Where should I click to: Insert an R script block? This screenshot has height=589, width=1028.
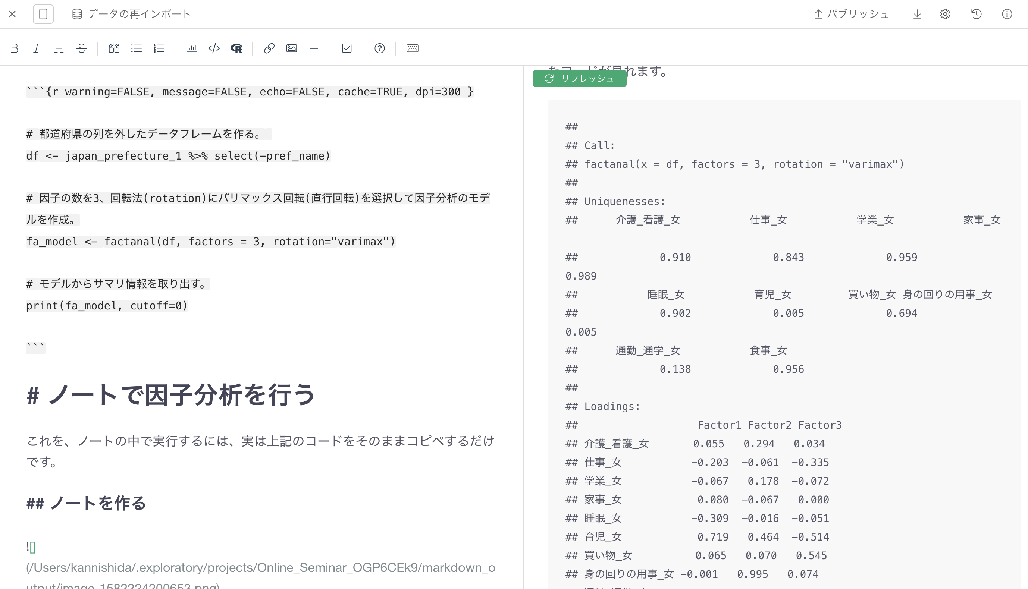(236, 48)
